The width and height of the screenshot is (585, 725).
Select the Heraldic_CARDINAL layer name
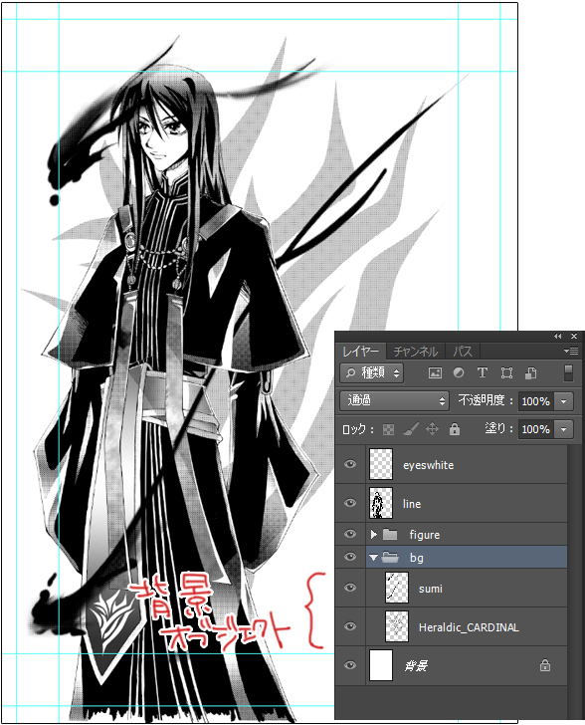(469, 627)
